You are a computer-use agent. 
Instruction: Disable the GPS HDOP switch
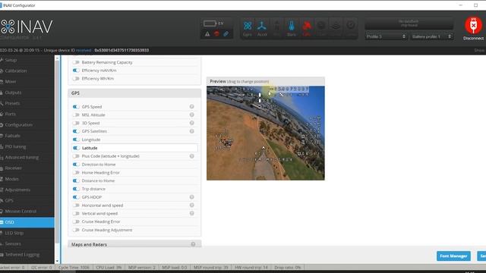point(76,197)
